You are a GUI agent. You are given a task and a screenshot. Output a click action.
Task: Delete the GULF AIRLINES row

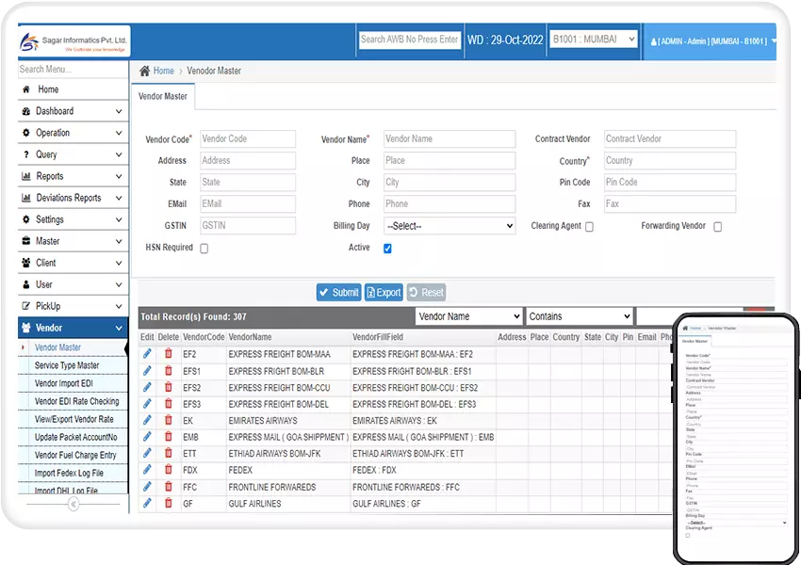click(168, 503)
